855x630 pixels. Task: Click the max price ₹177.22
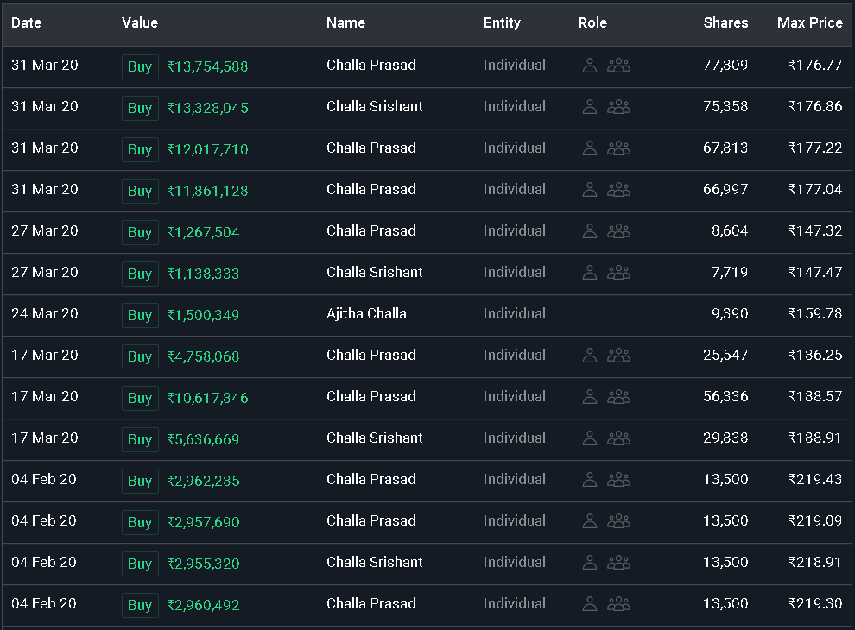tap(816, 148)
